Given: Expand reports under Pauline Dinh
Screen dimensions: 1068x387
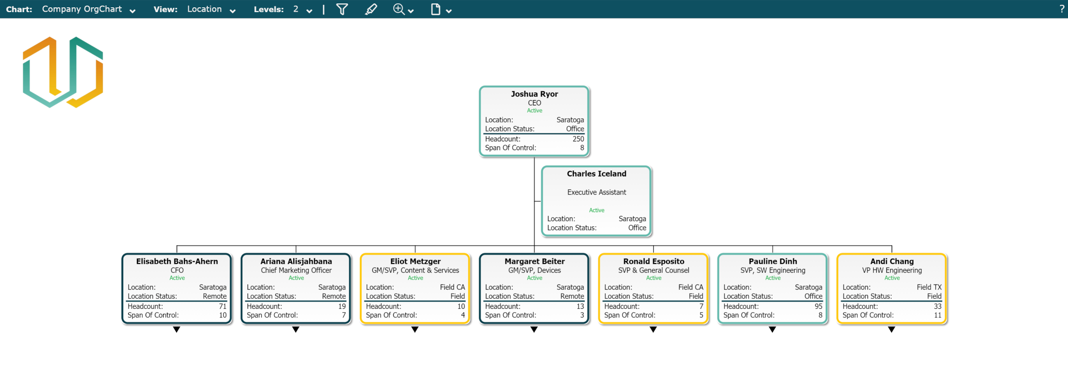Looking at the screenshot, I should pos(772,330).
